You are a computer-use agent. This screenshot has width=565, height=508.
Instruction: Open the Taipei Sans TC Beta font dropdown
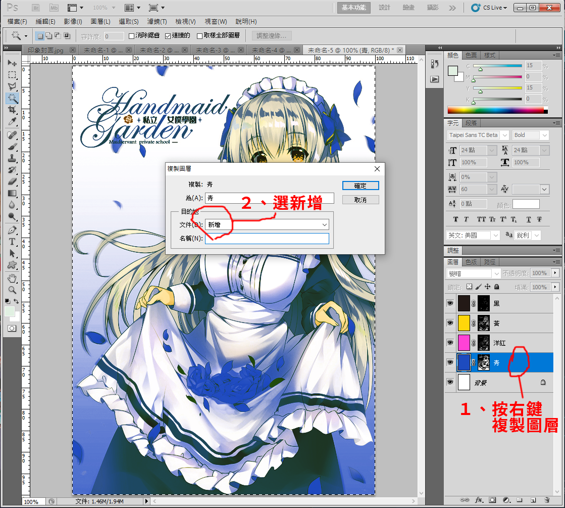coord(505,135)
